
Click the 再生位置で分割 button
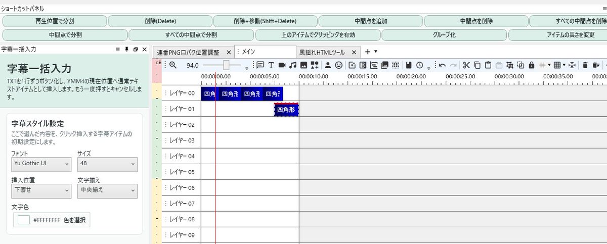(x=55, y=21)
